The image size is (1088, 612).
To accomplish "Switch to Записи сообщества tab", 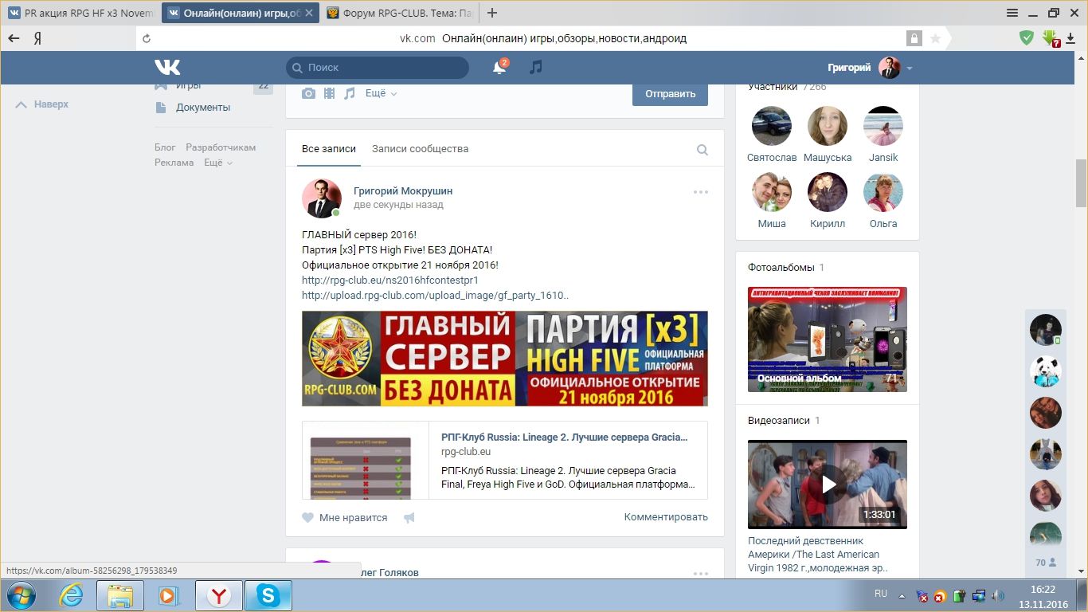I will pos(420,149).
